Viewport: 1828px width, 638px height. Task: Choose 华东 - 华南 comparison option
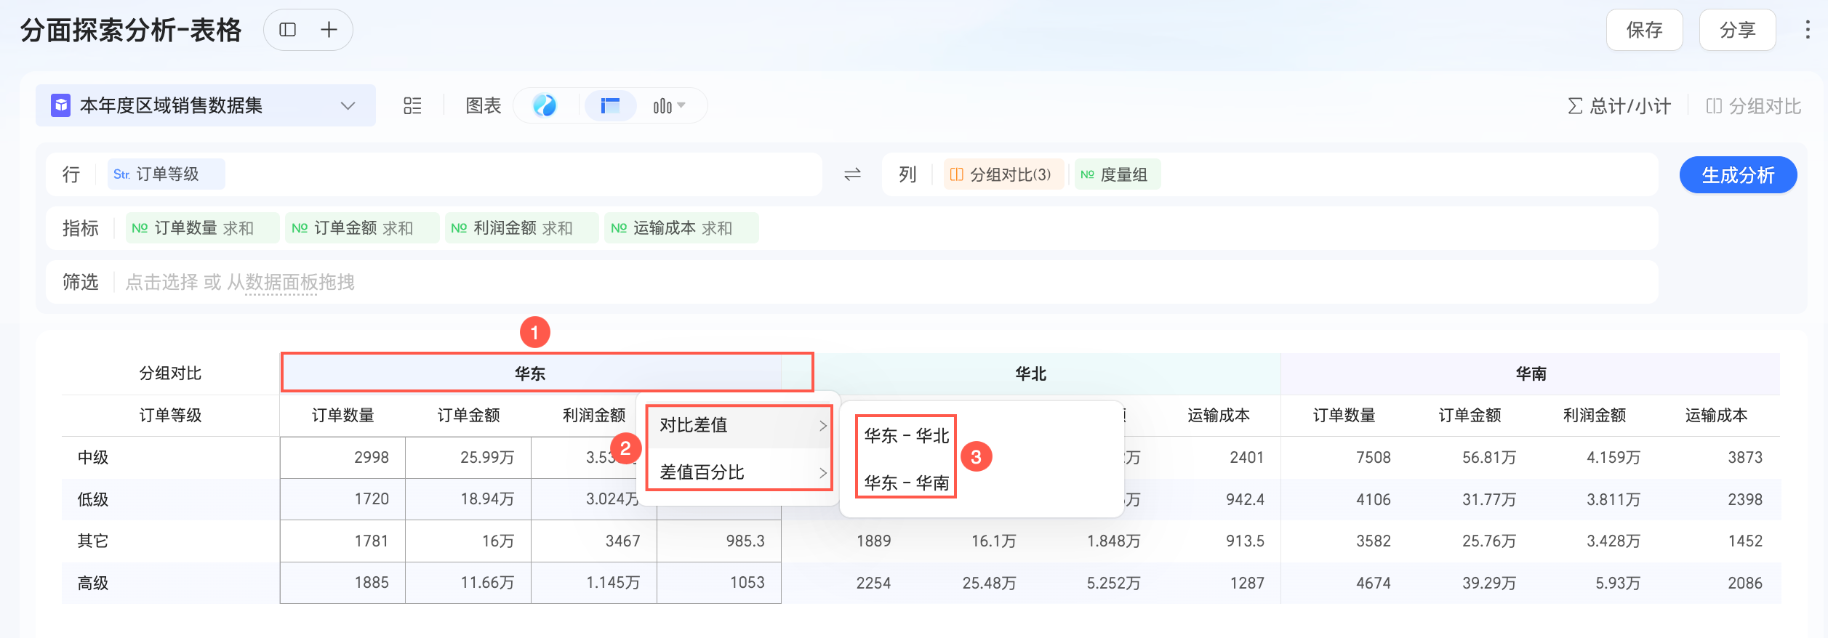(x=906, y=483)
